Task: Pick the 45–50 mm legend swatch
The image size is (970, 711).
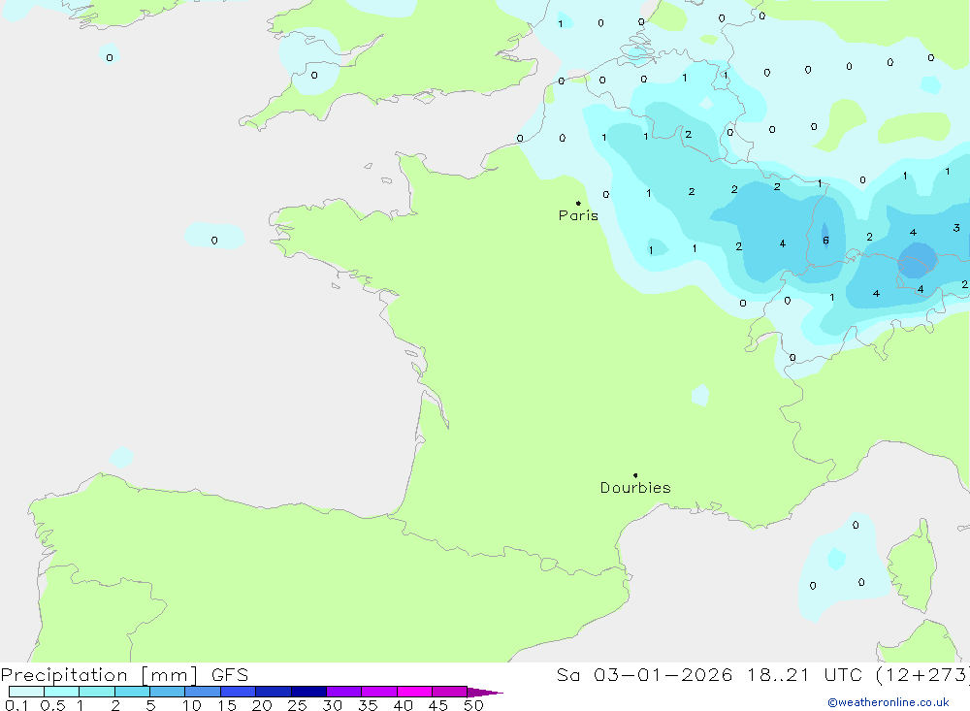Action: 450,692
